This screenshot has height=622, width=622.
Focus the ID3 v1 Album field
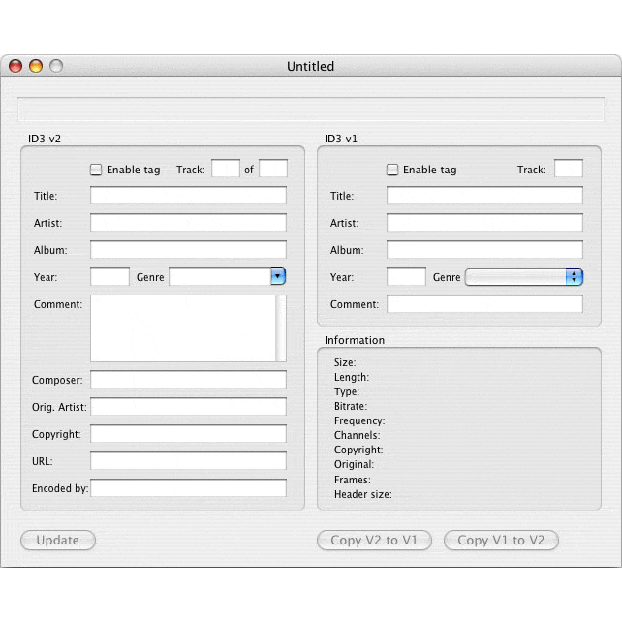click(x=484, y=250)
